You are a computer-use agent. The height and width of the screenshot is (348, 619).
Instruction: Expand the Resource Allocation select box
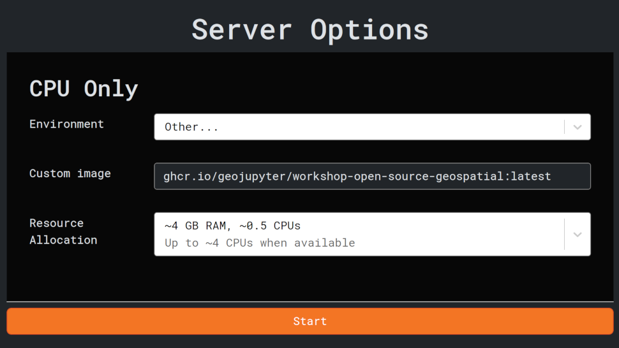pos(357,235)
